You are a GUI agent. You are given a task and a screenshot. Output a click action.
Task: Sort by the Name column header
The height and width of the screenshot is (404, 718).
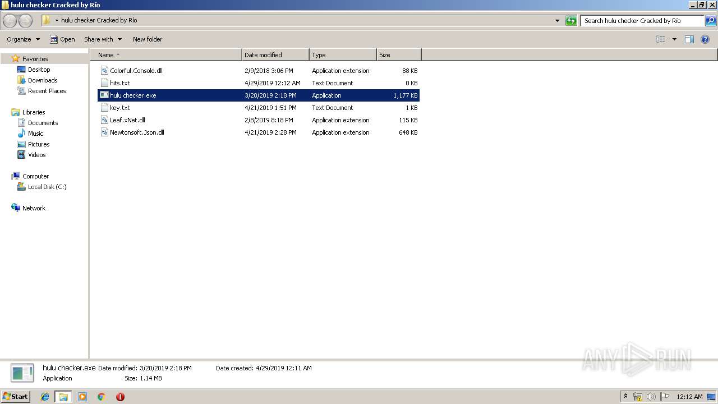tap(166, 55)
